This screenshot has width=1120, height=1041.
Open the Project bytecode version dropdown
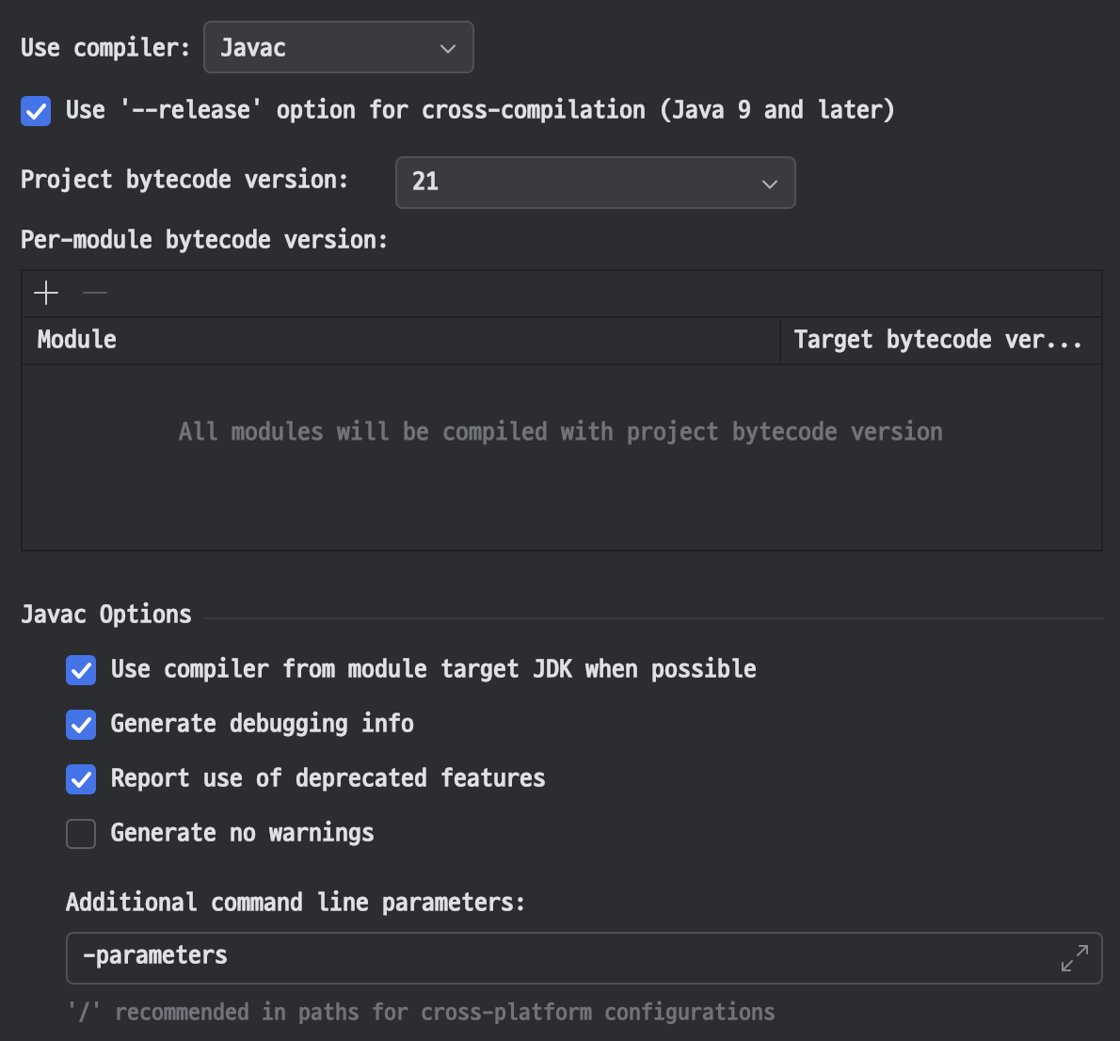tap(595, 183)
